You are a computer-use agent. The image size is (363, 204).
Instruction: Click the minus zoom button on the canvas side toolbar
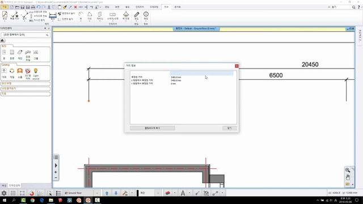(56, 177)
